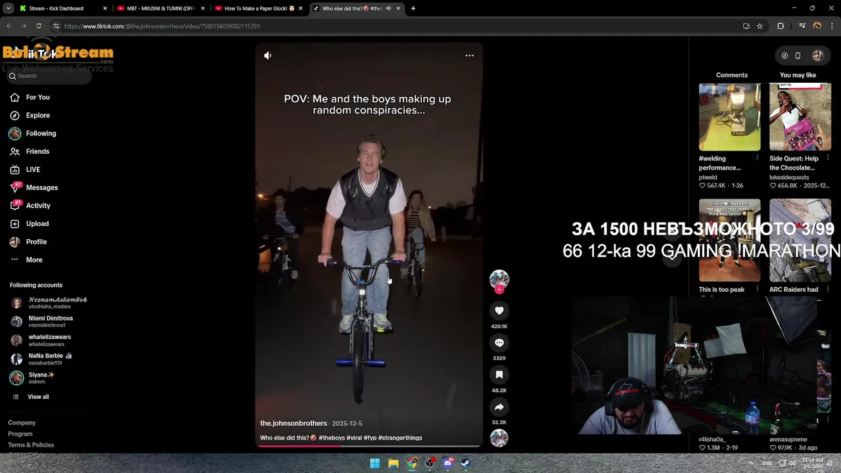
Task: Open the NeznamAsSamBok following account
Action: pyautogui.click(x=49, y=303)
